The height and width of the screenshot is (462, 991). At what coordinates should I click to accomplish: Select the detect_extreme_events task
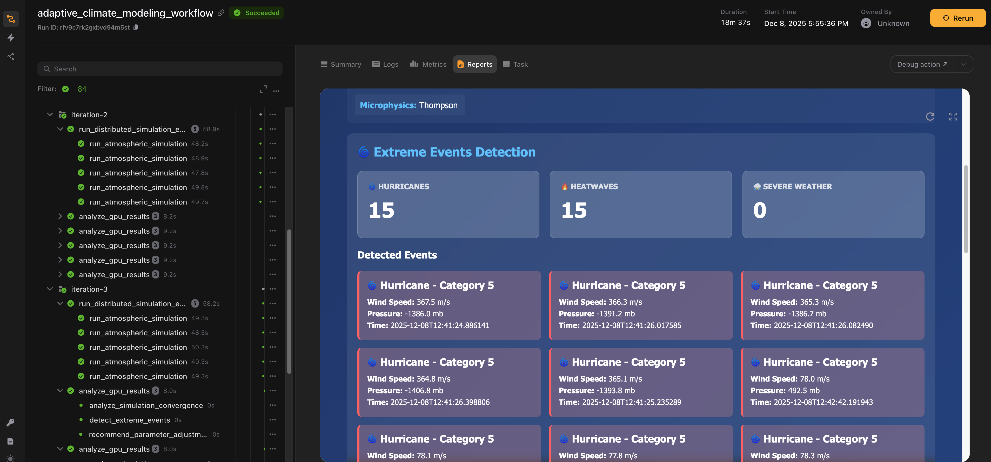[x=130, y=420]
